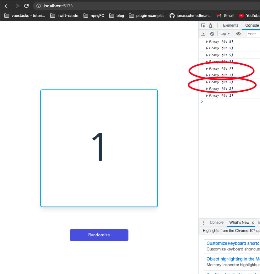This screenshot has width=260, height=274.
Task: Create a live expression with eye icon
Action: pyautogui.click(x=238, y=34)
